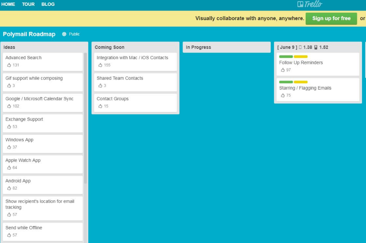Click the vote icon on Gif support while composing
Image resolution: width=366 pixels, height=243 pixels.
tap(9, 86)
